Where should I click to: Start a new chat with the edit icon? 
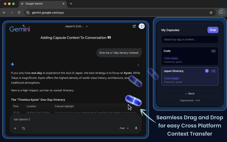click(134, 26)
